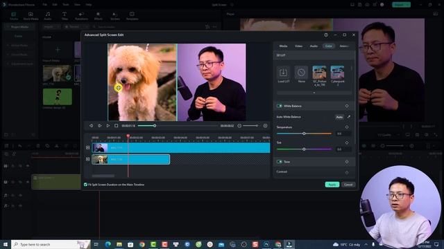Open the Media tab in main toolbar

tap(14, 16)
